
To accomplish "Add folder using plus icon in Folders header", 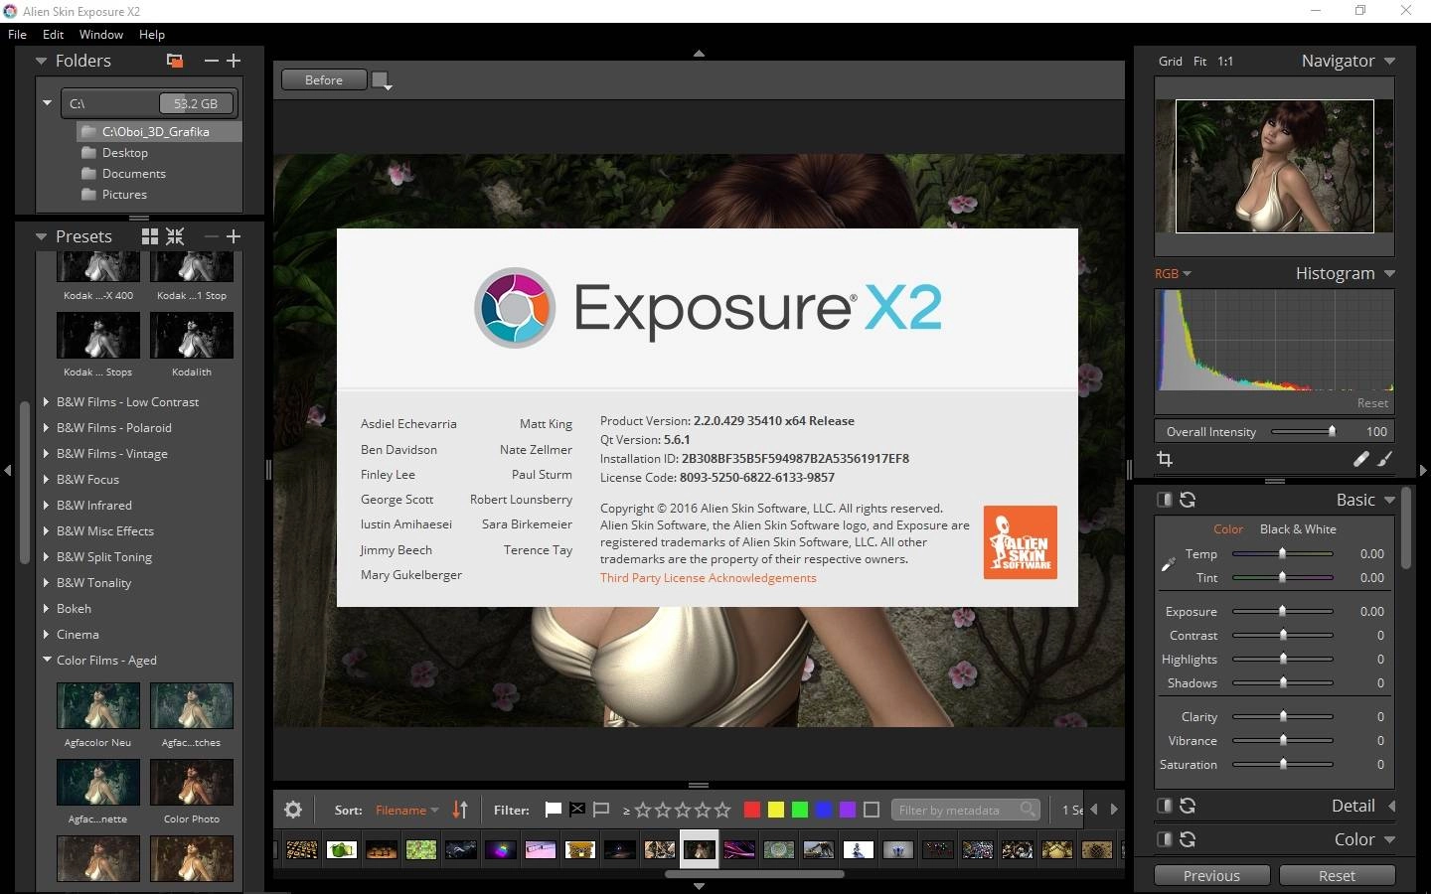I will (x=234, y=61).
